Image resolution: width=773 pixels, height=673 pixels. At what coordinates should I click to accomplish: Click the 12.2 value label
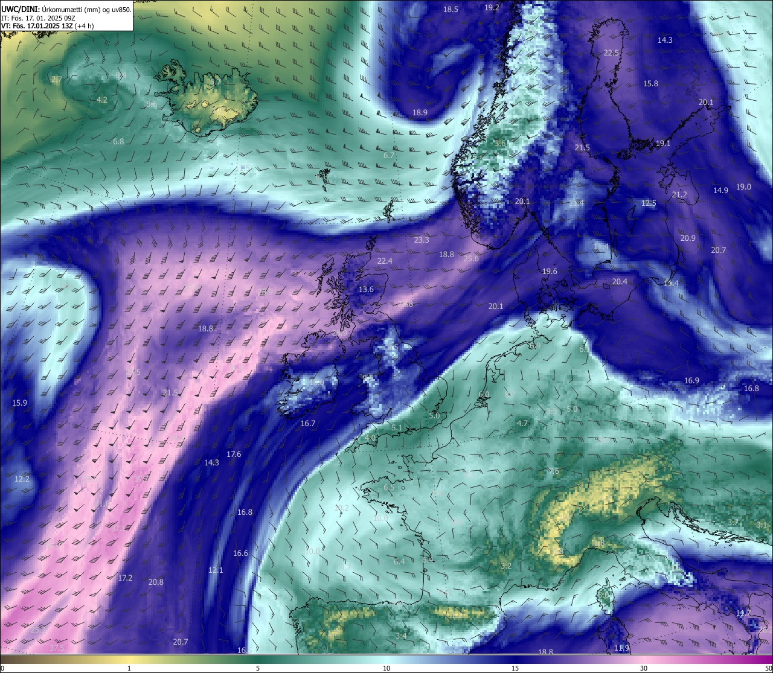coord(22,479)
